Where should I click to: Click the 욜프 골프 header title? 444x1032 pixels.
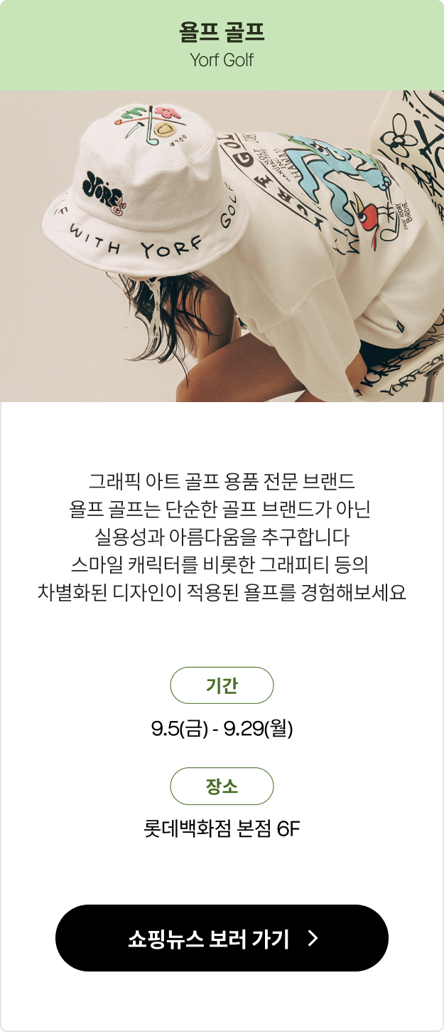point(222,33)
